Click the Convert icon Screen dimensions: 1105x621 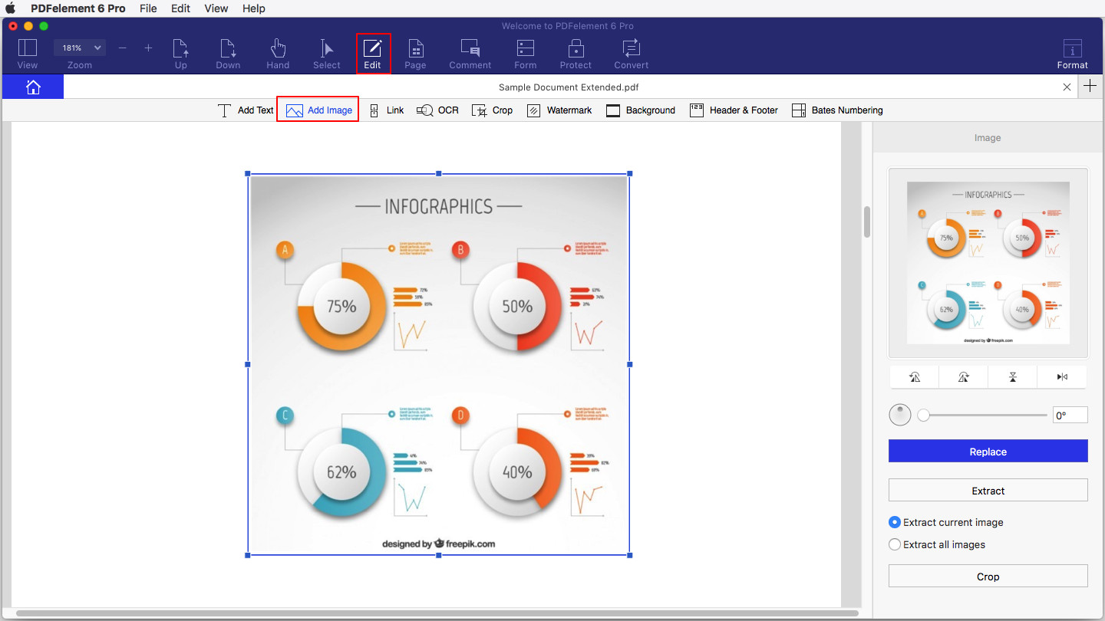631,54
